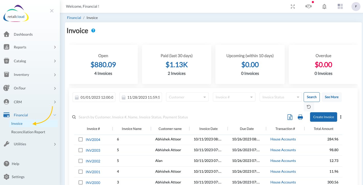The width and height of the screenshot is (363, 185).
Task: Reset filters with the circular arrow icon
Action: click(309, 107)
